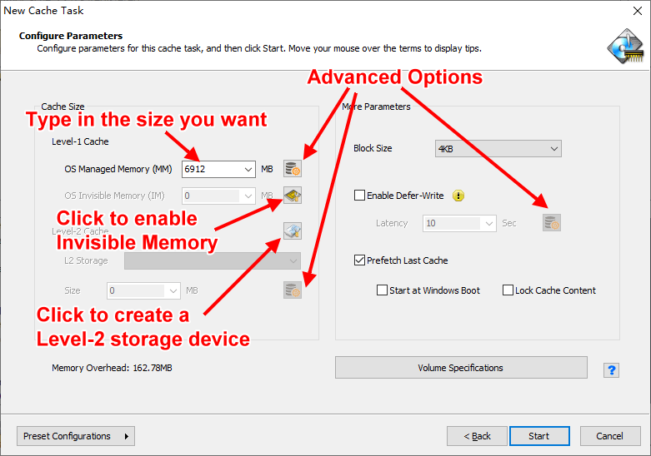Click the cache disk logo icon in the header
The height and width of the screenshot is (456, 651).
[x=626, y=46]
